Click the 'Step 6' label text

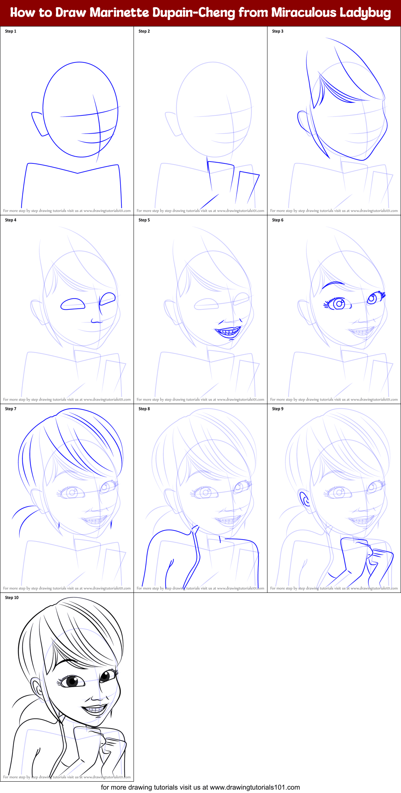point(278,220)
